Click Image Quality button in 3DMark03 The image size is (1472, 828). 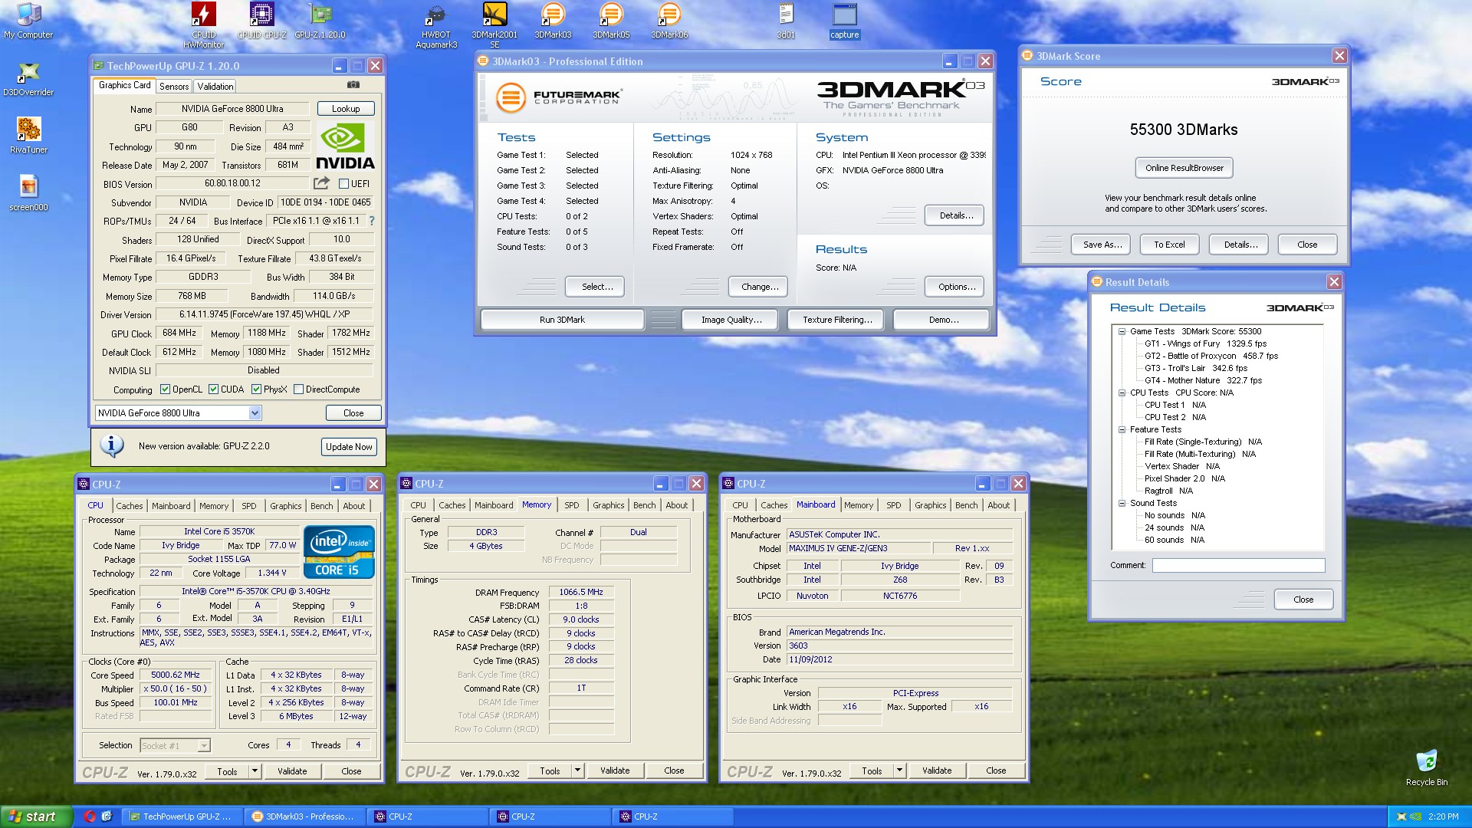coord(731,320)
